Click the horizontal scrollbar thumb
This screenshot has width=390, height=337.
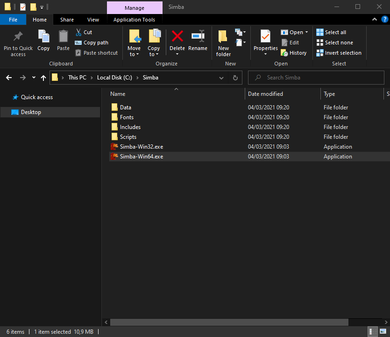tap(229, 323)
